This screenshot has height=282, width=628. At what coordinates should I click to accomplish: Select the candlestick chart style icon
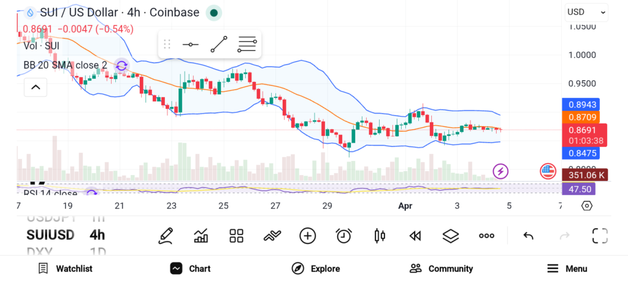coord(380,236)
